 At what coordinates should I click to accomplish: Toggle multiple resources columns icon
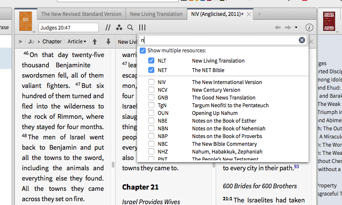pos(142,27)
